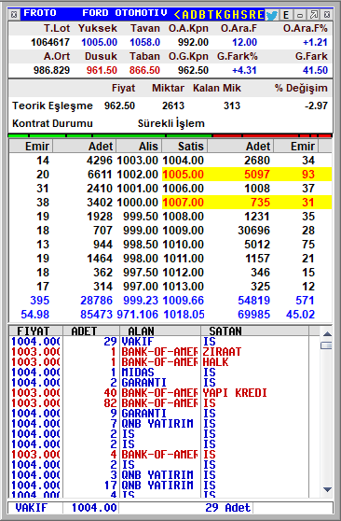The height and width of the screenshot is (521, 341).
Task: Click the G.Fark value 41.50
Action: coord(315,70)
